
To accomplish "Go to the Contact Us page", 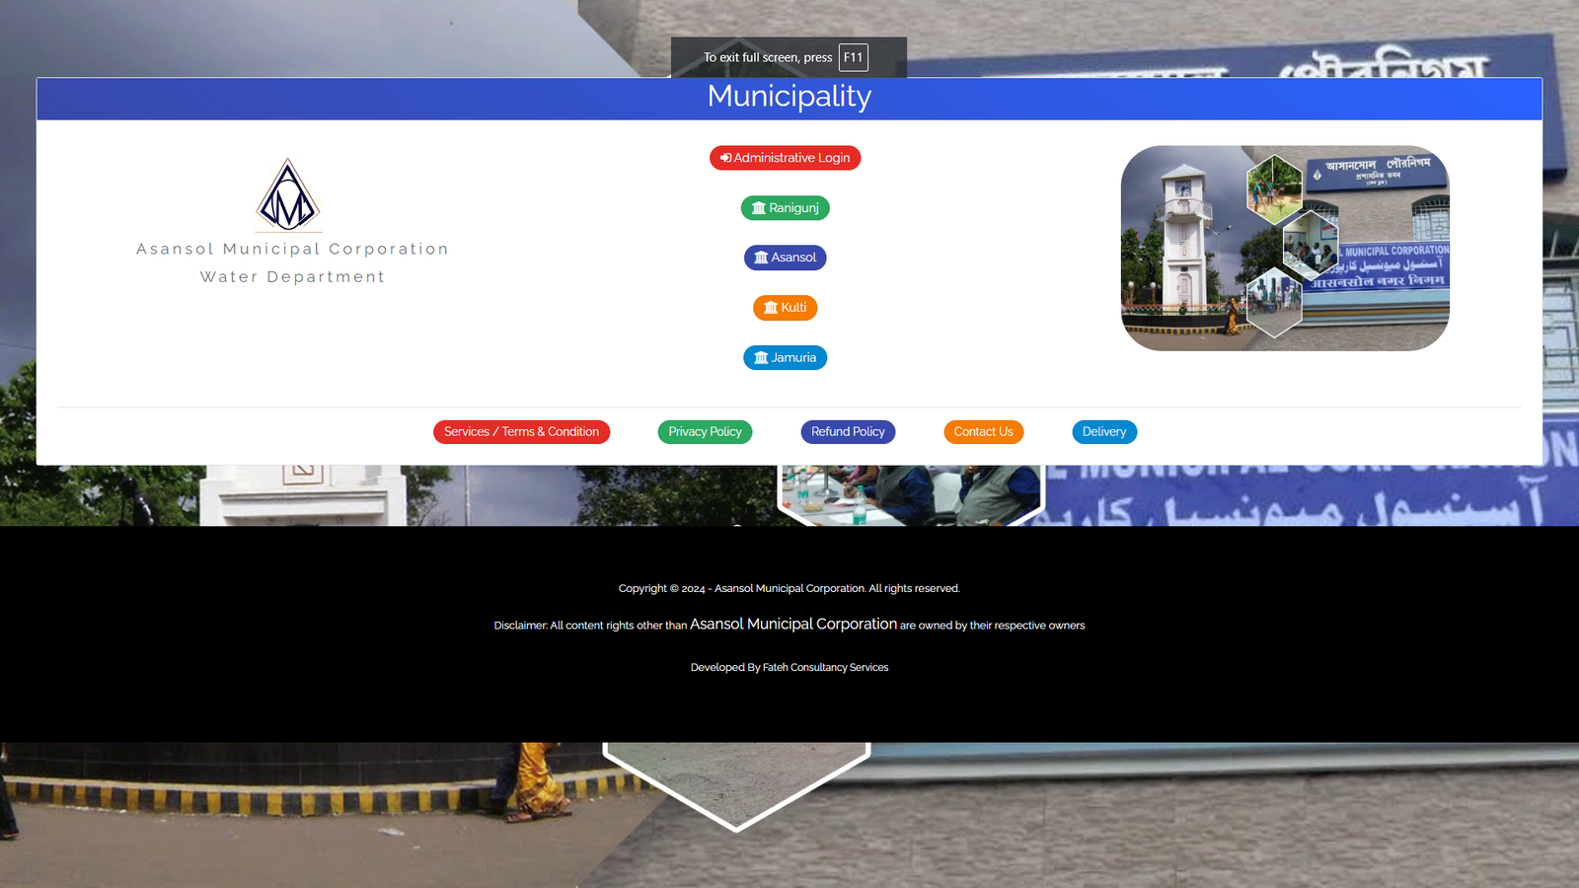I will pos(983,432).
